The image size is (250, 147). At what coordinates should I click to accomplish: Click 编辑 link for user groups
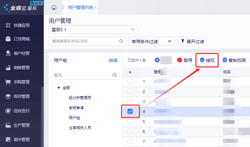point(113,60)
